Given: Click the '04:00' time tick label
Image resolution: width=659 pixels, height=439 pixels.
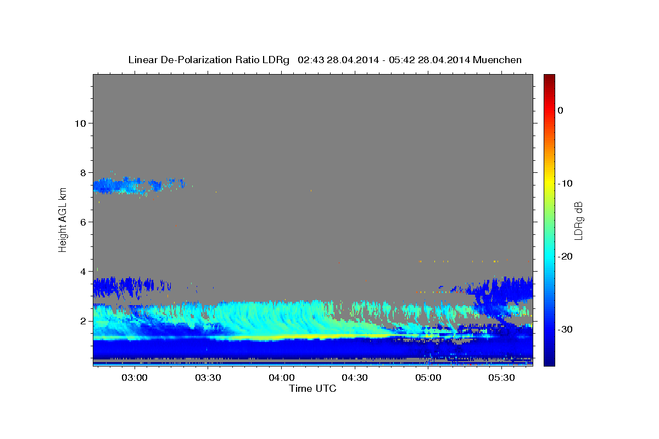Looking at the screenshot, I should (281, 378).
